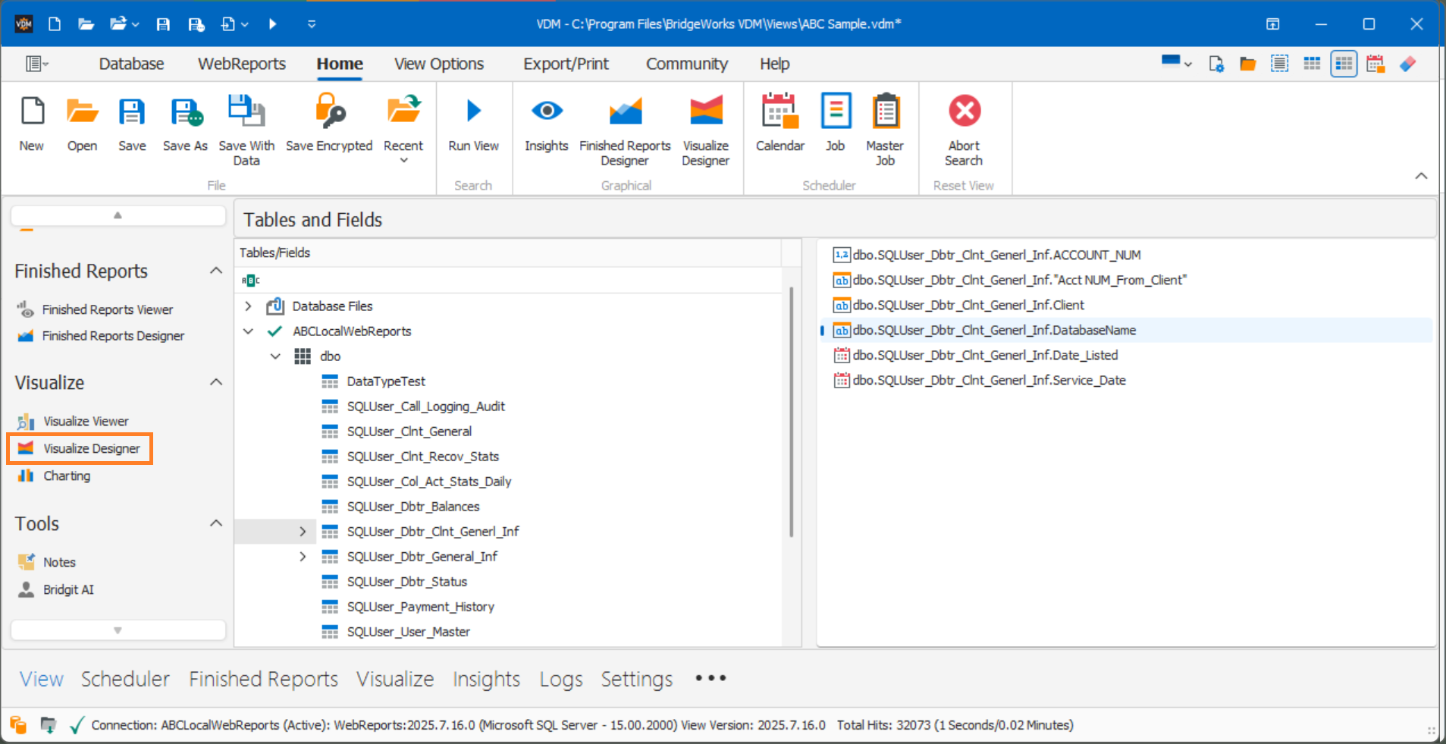Expand the SQLUser_Dbtr_General_Inf table
Image resolution: width=1446 pixels, height=744 pixels.
(x=303, y=556)
